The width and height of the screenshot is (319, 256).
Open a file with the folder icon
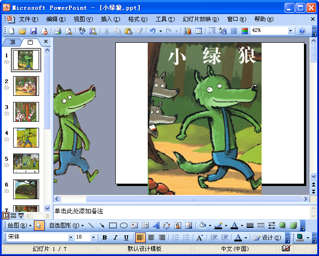click(23, 31)
